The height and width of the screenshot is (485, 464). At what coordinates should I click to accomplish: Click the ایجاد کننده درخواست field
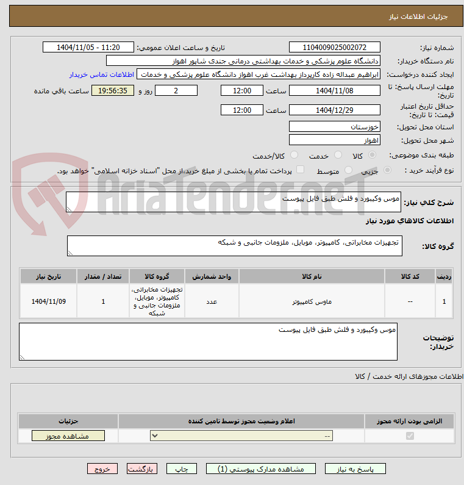coord(259,74)
